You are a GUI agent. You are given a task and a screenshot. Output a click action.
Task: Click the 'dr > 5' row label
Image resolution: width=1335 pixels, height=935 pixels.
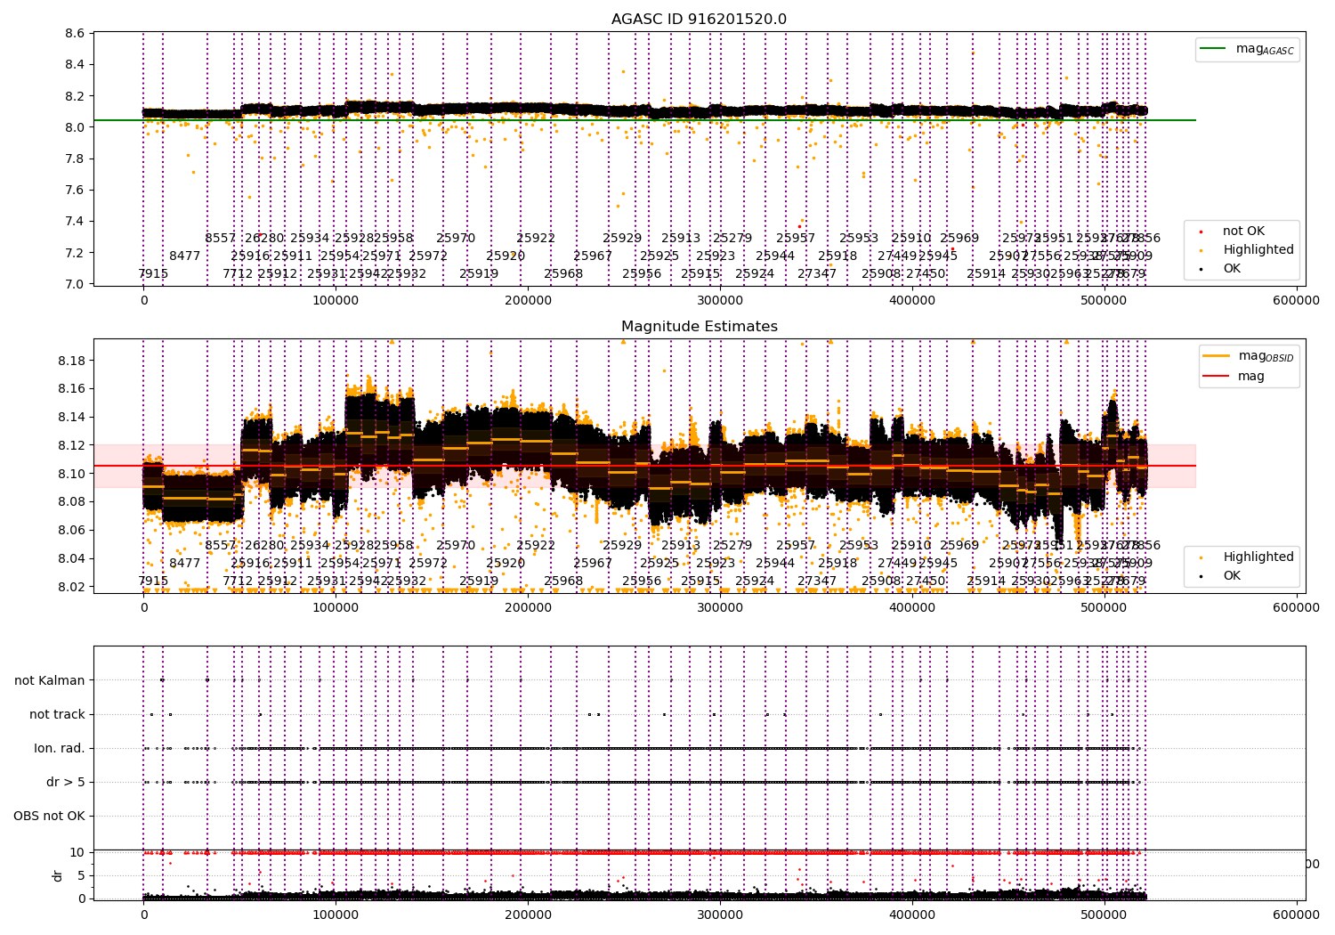coord(66,782)
